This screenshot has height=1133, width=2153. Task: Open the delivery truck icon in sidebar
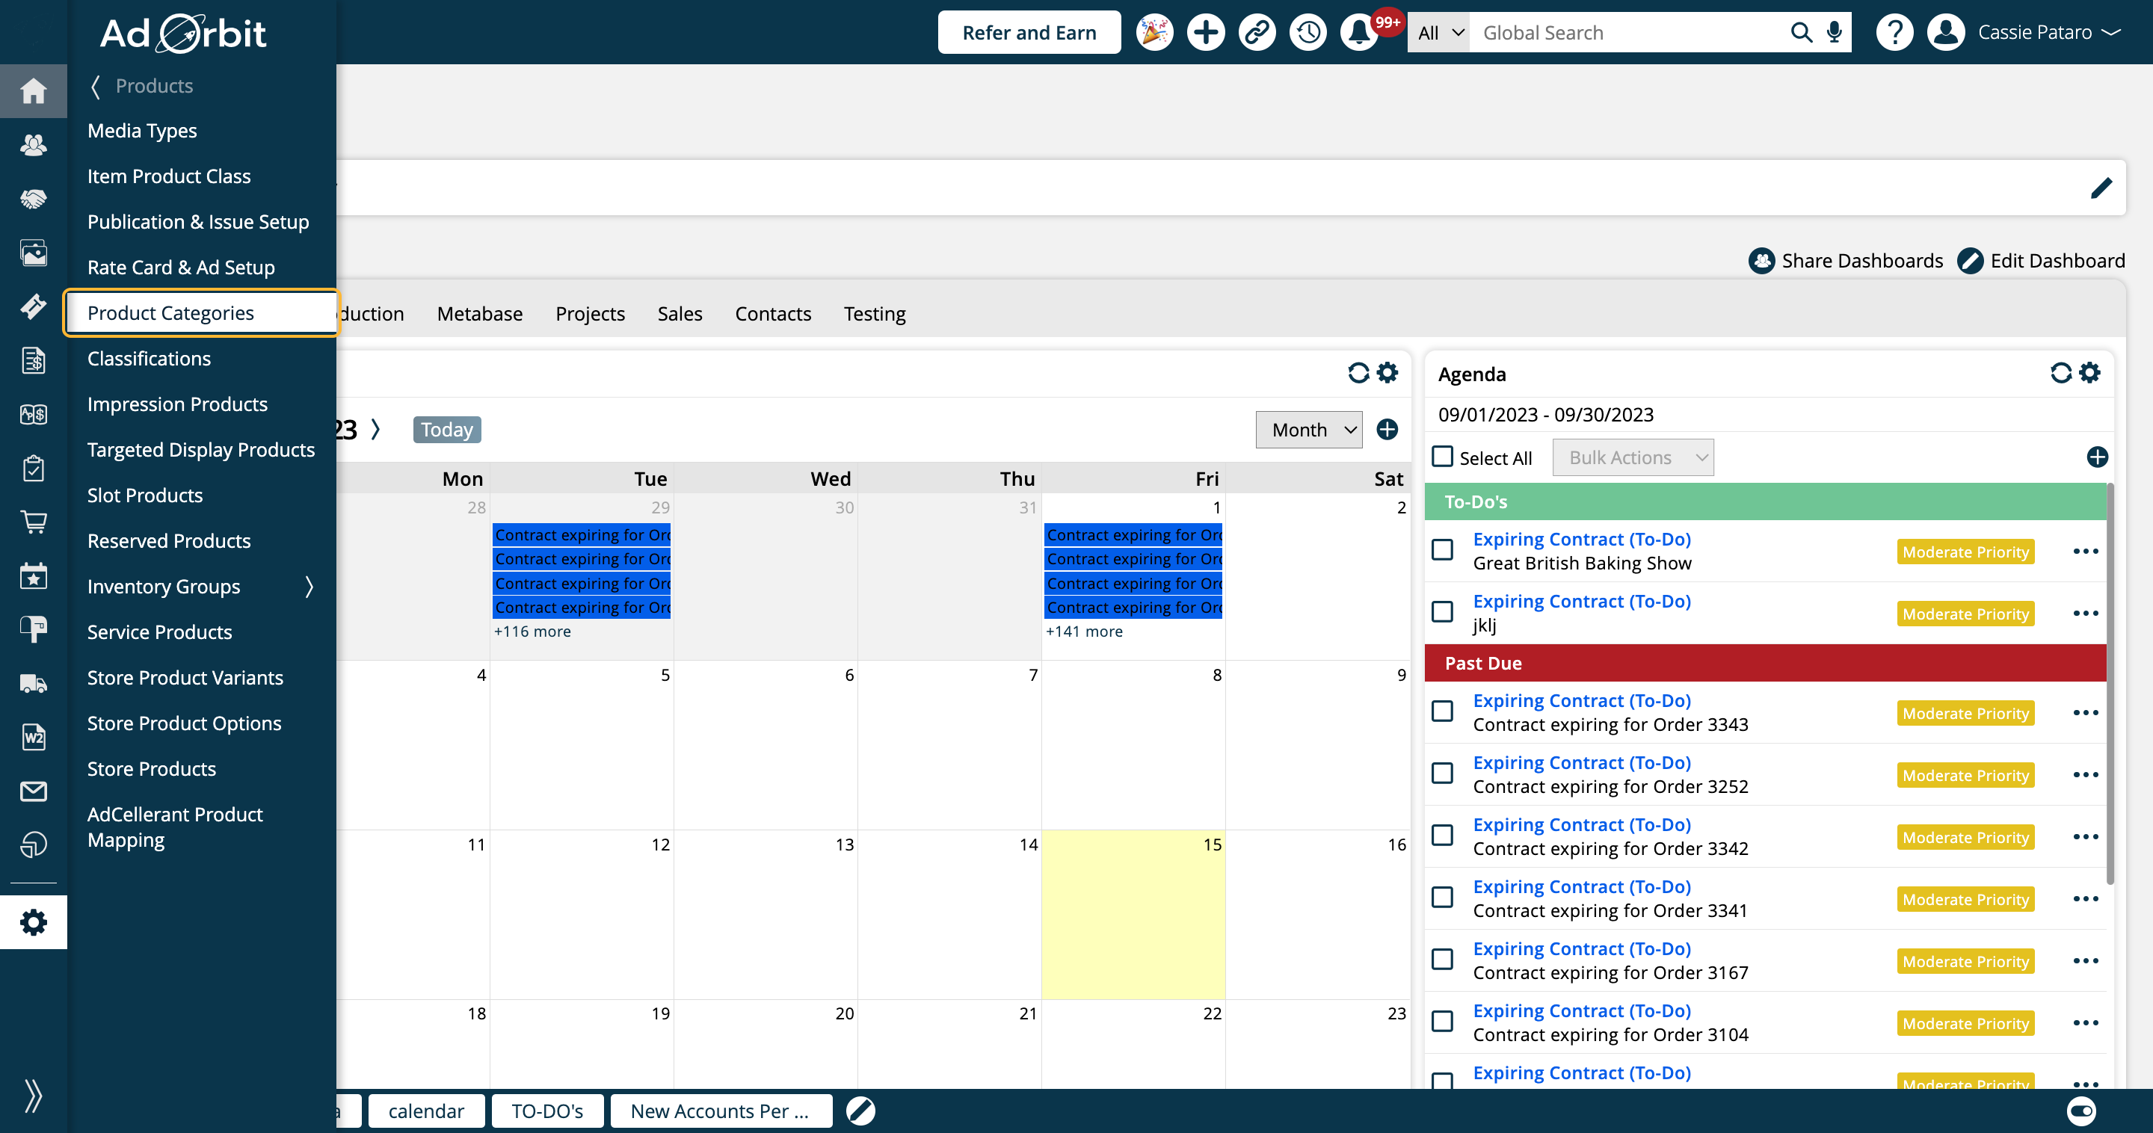[x=34, y=684]
